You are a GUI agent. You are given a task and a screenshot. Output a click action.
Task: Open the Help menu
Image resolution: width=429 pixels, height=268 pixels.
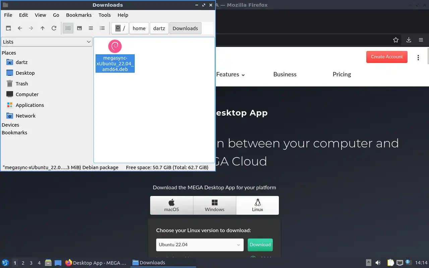point(123,15)
